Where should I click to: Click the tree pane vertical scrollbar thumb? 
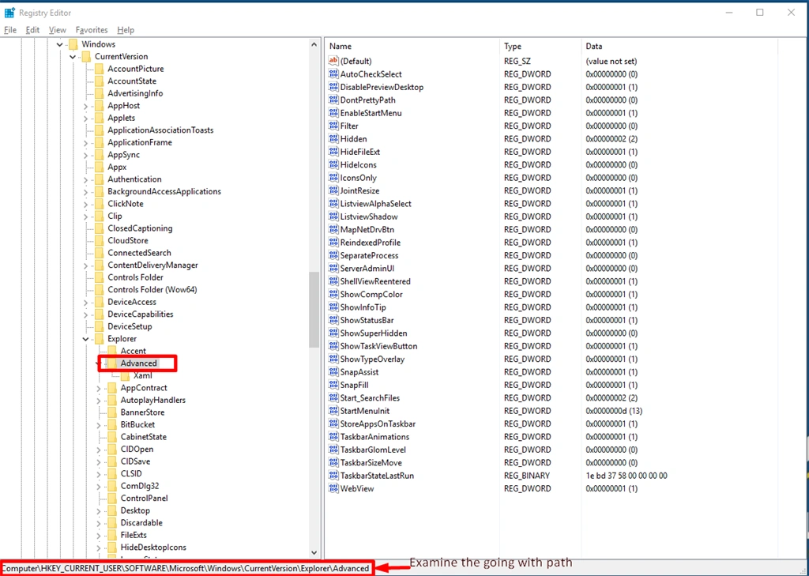click(314, 310)
